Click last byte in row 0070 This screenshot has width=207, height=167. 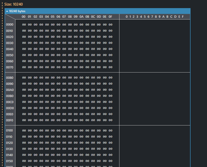(x=111, y=67)
